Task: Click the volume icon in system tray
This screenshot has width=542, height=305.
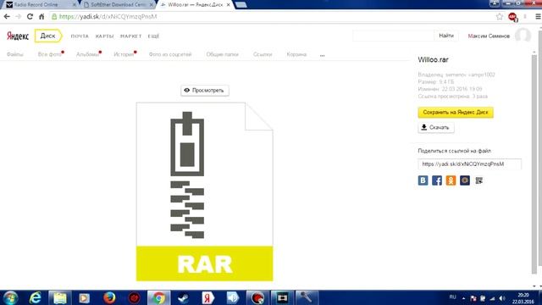Action: [502, 298]
